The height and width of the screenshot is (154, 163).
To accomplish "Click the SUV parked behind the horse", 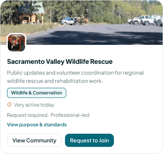I will [x=68, y=21].
